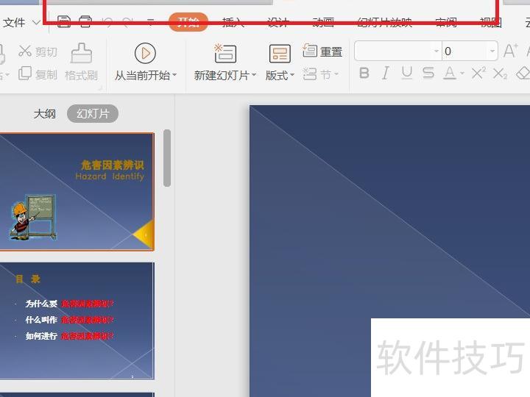Toggle strikethrough formatting
This screenshot has height=397, width=530.
[x=428, y=73]
